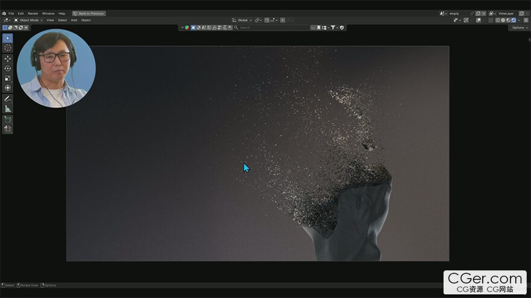Activate the Move tool
The image size is (531, 298).
click(x=8, y=58)
